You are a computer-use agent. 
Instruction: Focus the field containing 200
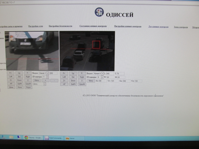coord(53,73)
